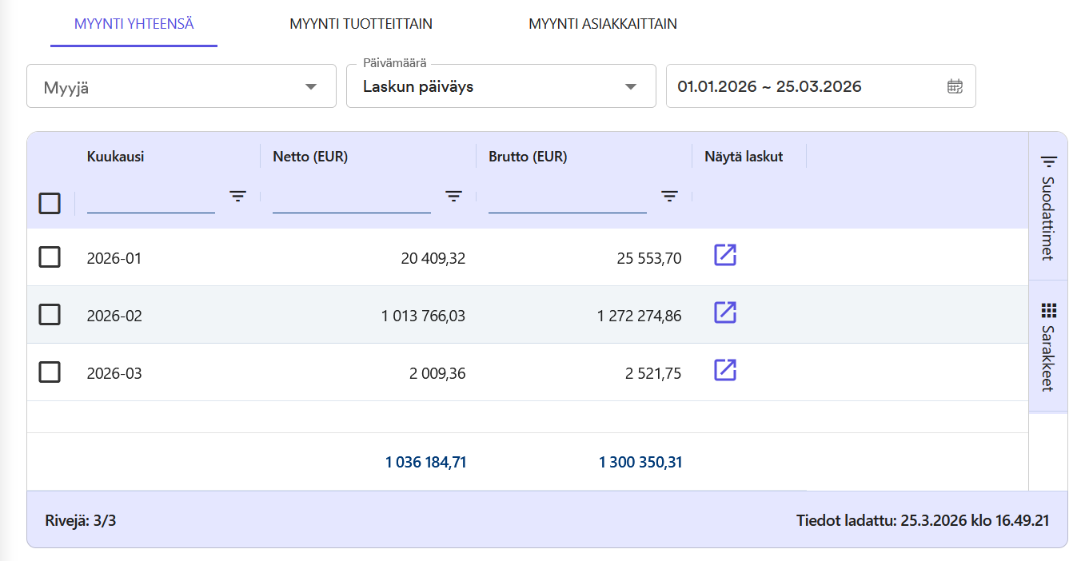Switch to Myynti asiakkaittain tab
The image size is (1077, 561).
pyautogui.click(x=603, y=24)
